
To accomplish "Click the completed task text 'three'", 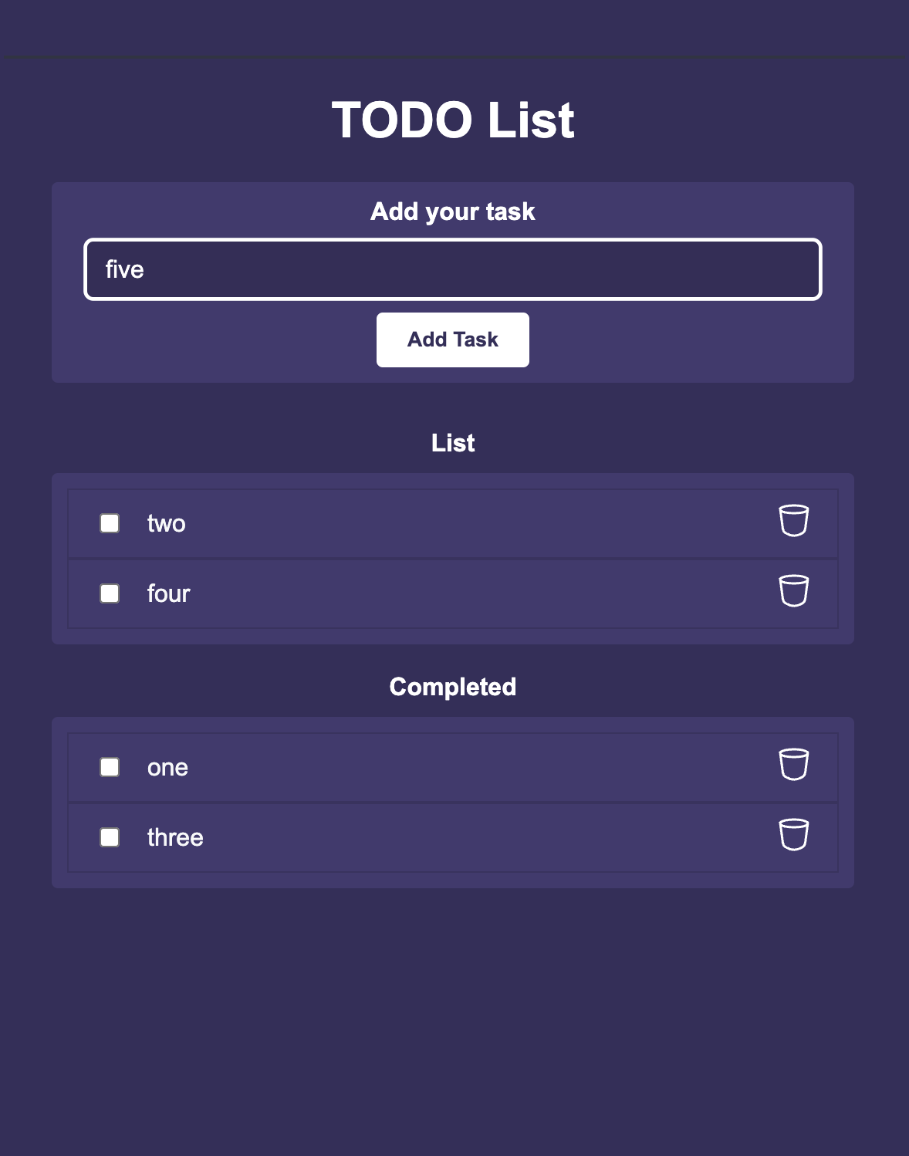I will (175, 837).
